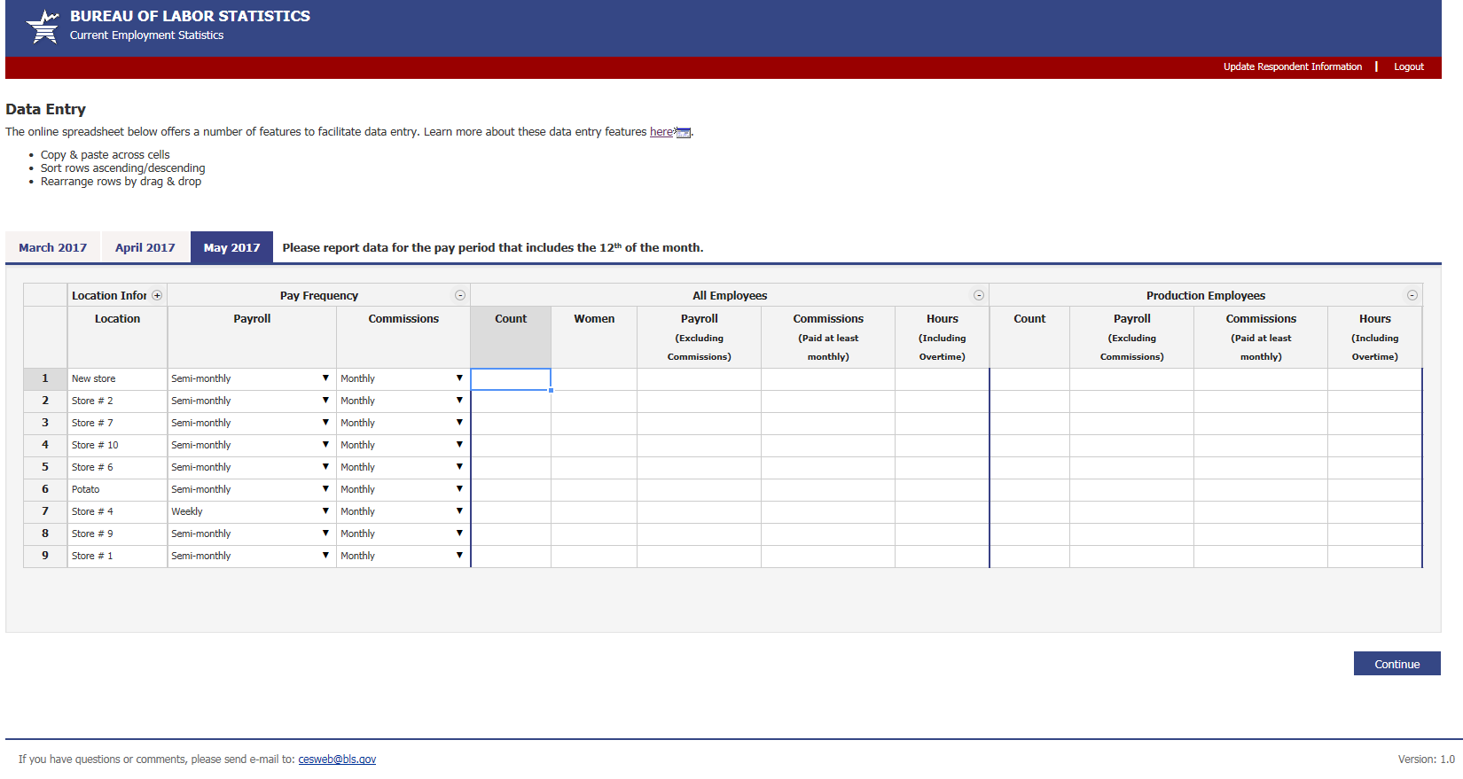This screenshot has width=1463, height=779.
Task: Open Payroll frequency dropdown for Store # 4
Action: [325, 511]
